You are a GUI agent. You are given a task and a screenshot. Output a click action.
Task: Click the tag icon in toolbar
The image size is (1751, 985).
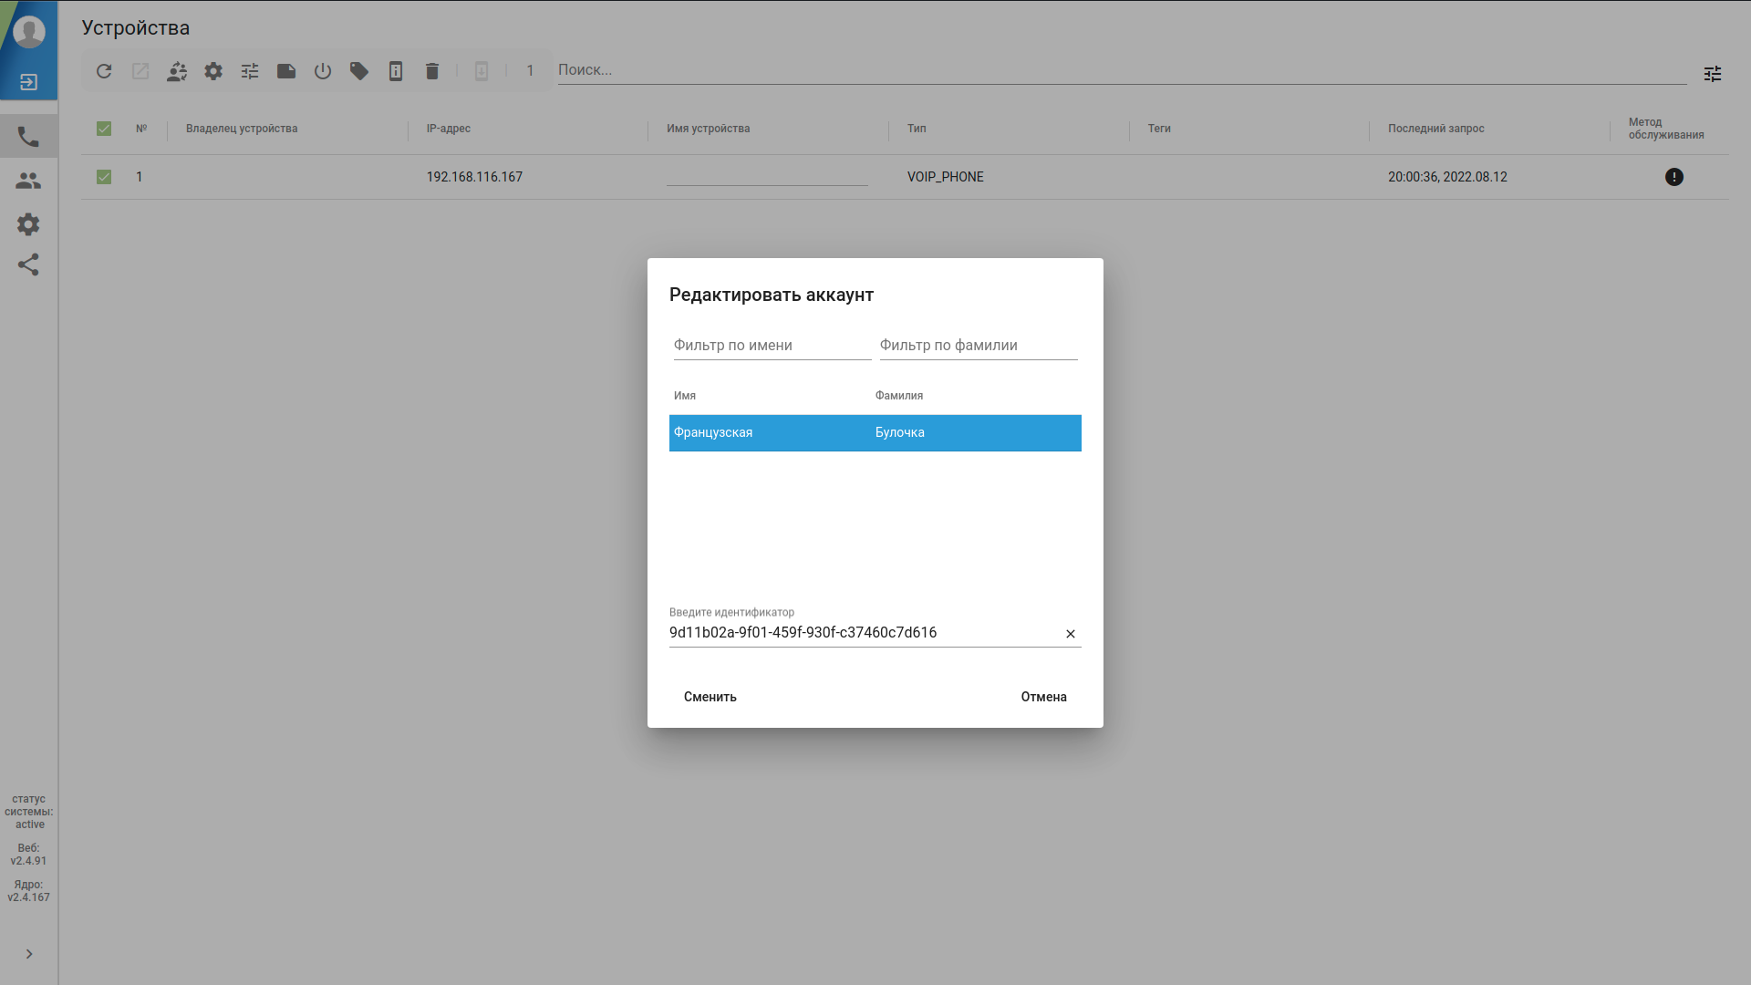coord(359,71)
